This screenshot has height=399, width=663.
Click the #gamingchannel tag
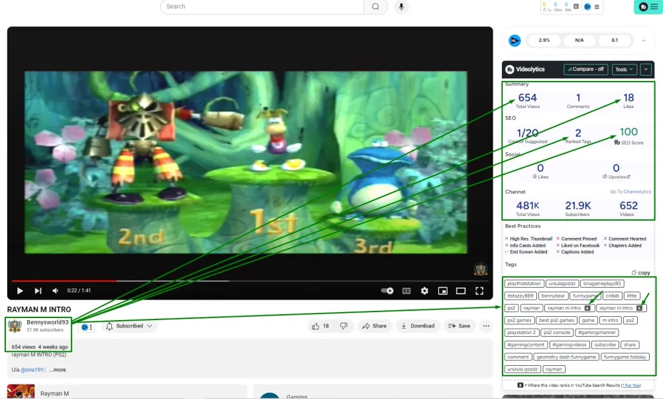pyautogui.click(x=597, y=333)
